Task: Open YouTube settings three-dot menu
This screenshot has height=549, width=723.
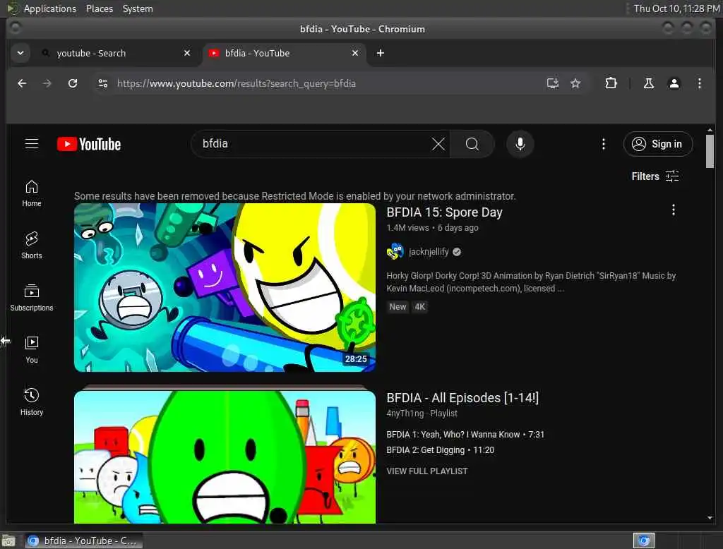Action: coord(603,144)
